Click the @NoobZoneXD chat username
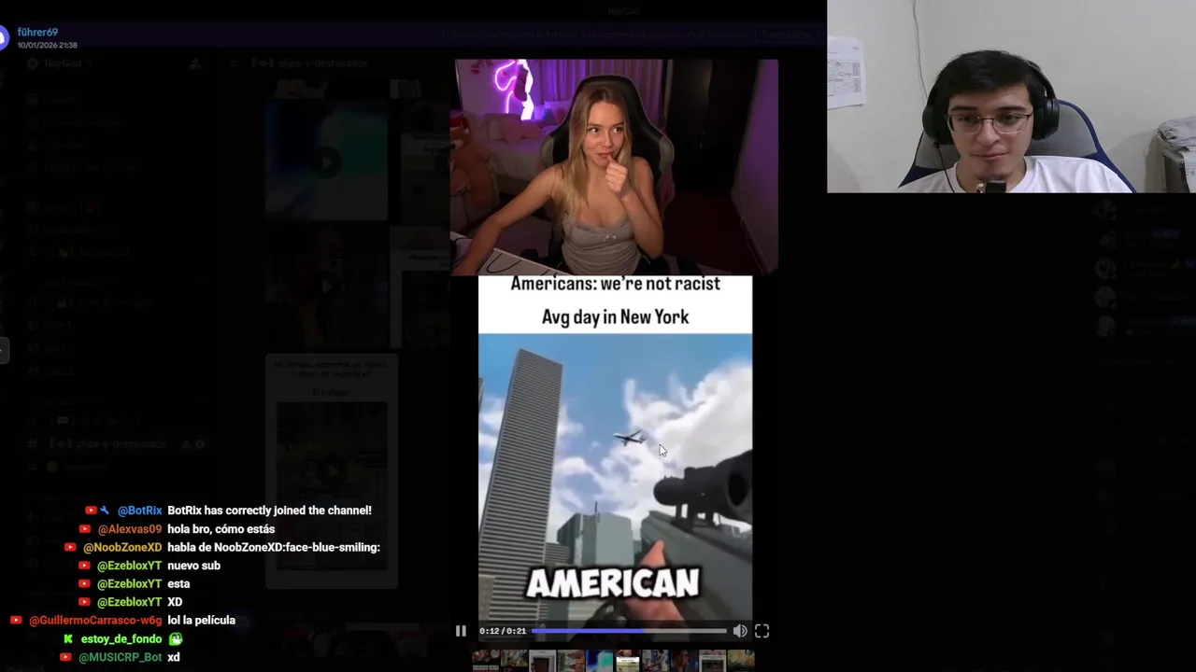 [x=122, y=547]
